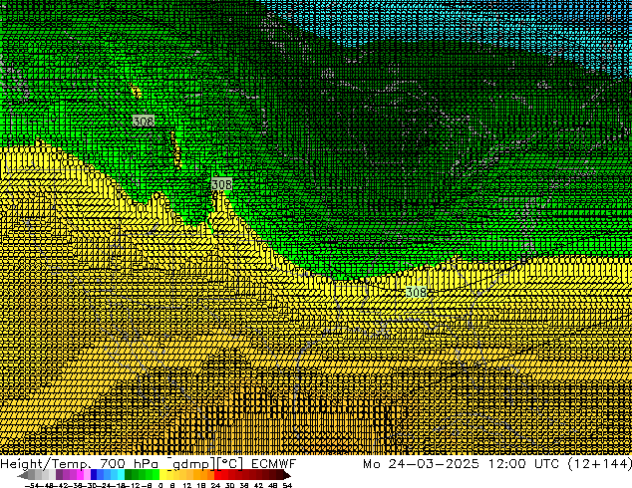Viewport: 632px width, 488px height.
Task: Select the pale pink swatch in the legend
Action: point(87,475)
